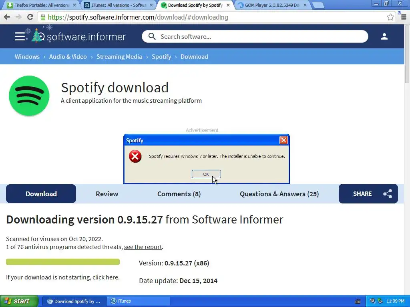Click the SHARE button
Viewport: 410px width, 307px height.
[368, 194]
